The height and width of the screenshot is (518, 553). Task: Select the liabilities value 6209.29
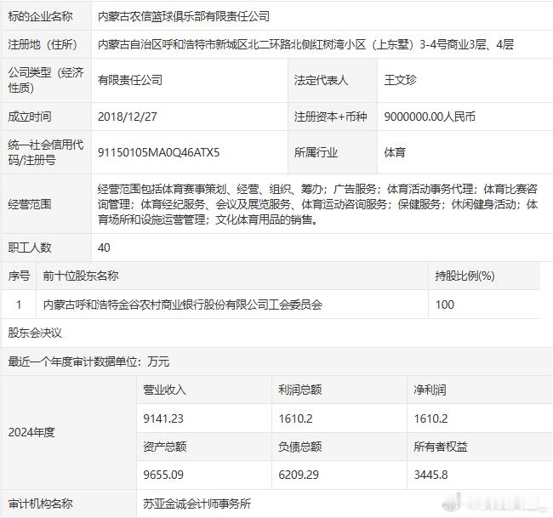299,475
